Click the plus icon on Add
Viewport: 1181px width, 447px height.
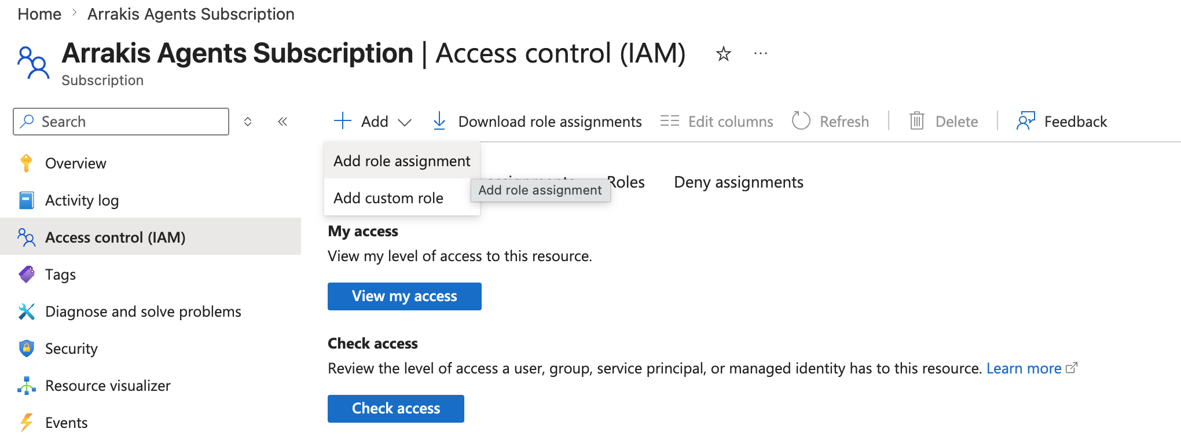[343, 120]
